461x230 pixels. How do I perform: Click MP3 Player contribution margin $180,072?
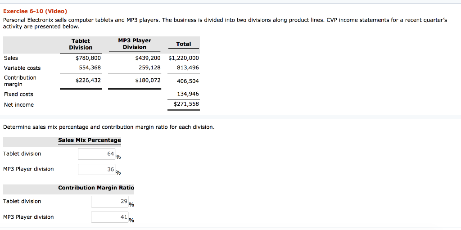148,80
